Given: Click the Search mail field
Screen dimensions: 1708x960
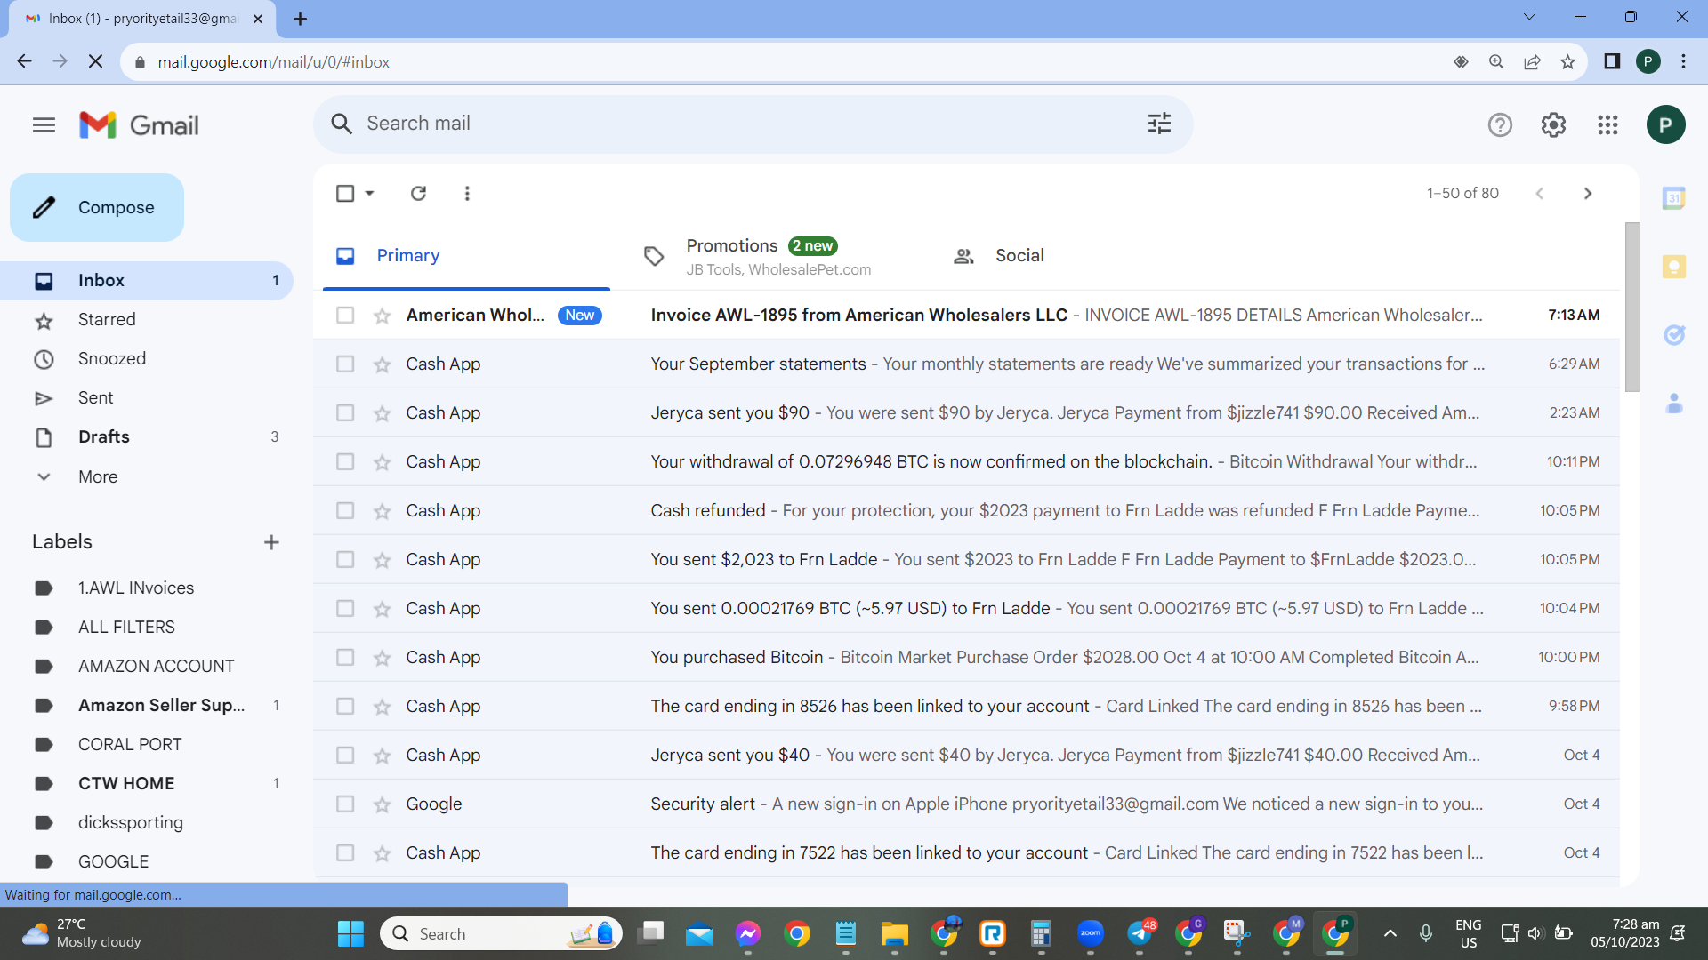Looking at the screenshot, I should [x=753, y=124].
